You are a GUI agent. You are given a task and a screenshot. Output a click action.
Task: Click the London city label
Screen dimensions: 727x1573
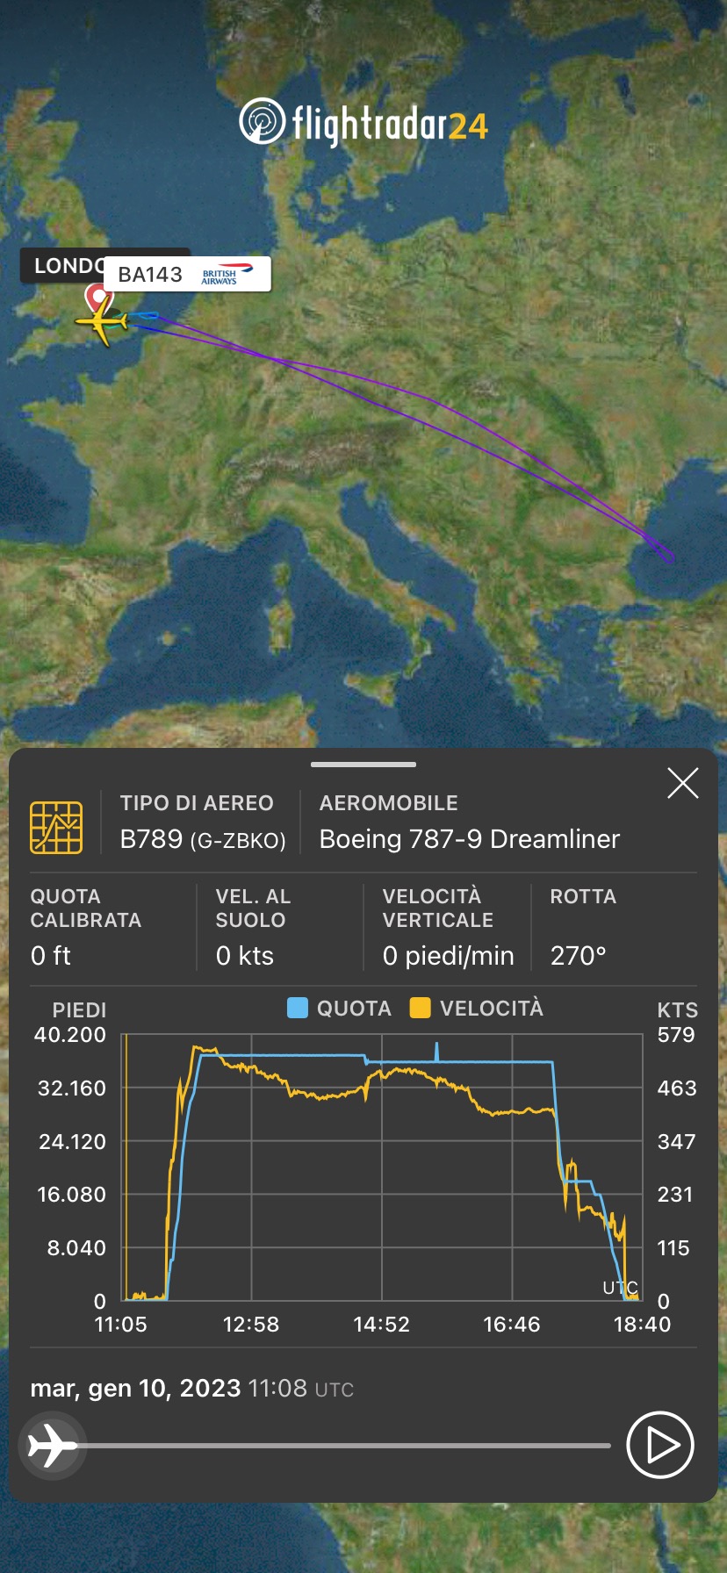tap(63, 266)
